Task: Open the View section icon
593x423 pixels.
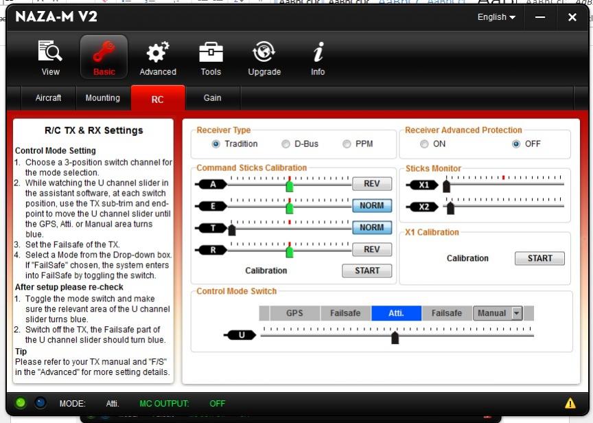Action: (50, 53)
